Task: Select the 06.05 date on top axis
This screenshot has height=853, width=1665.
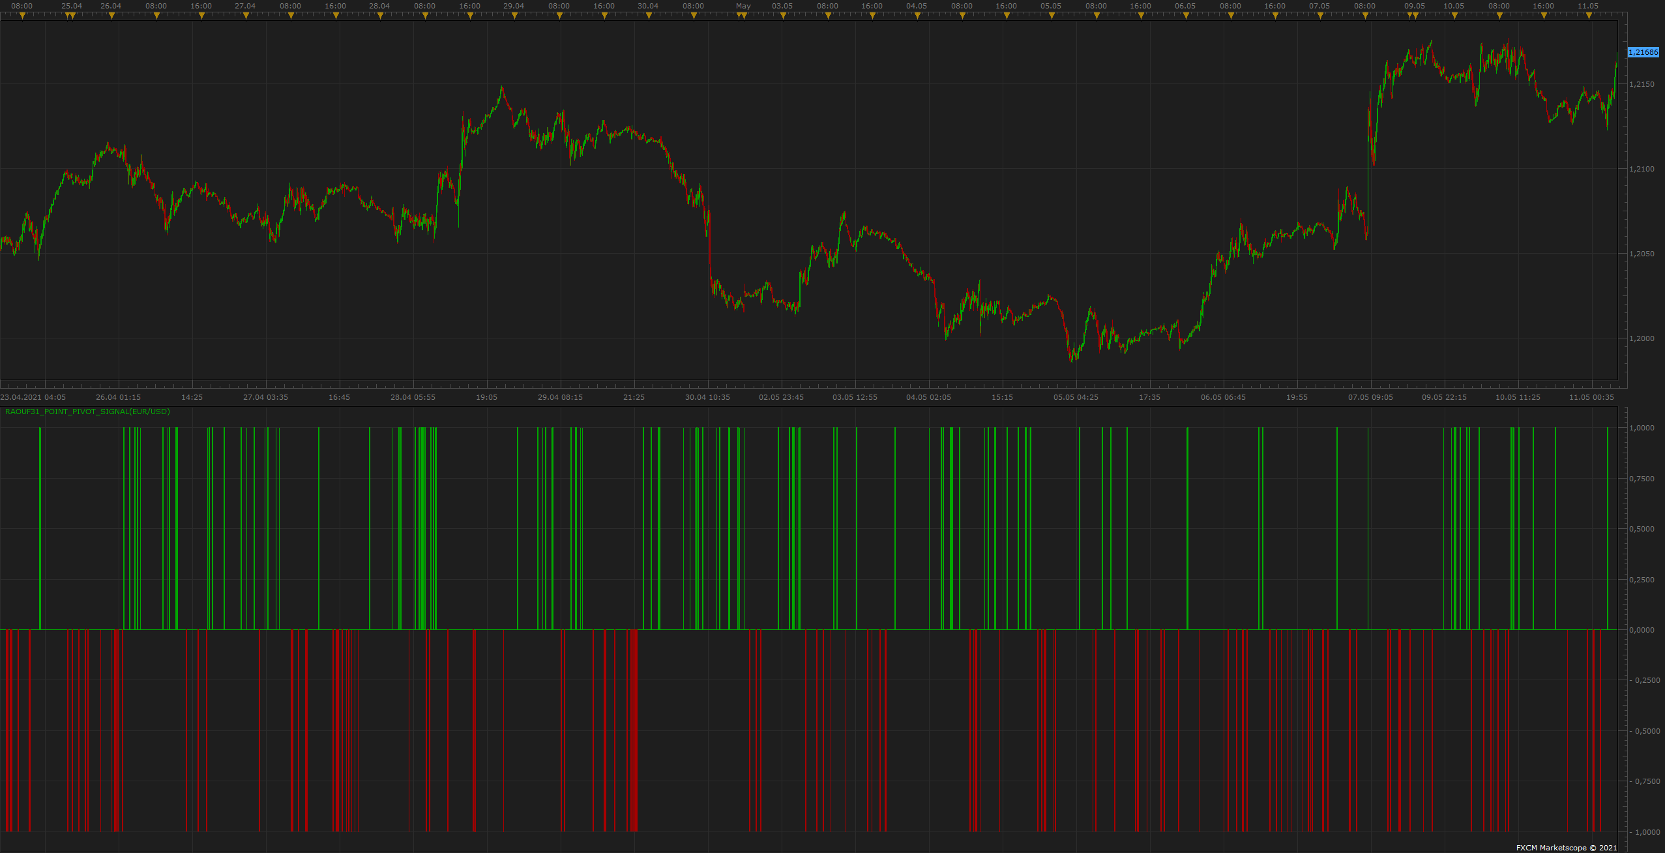Action: point(1185,6)
